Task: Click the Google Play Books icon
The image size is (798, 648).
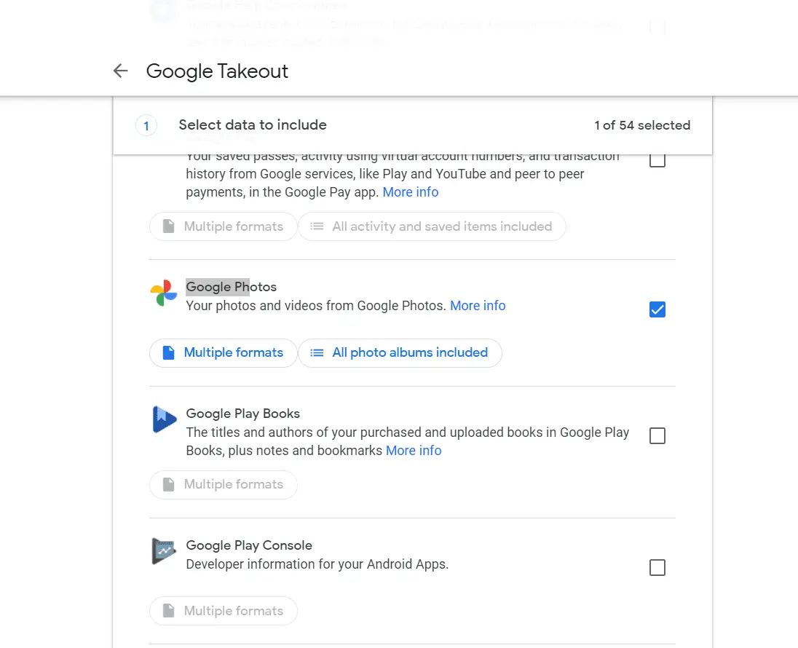Action: (165, 419)
